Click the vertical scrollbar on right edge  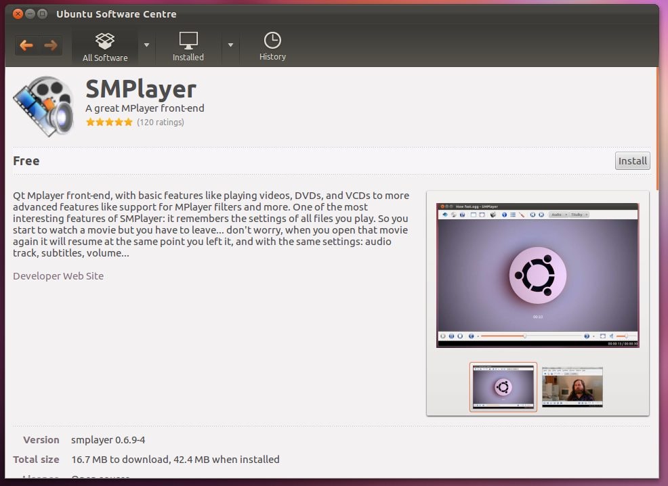point(657,128)
